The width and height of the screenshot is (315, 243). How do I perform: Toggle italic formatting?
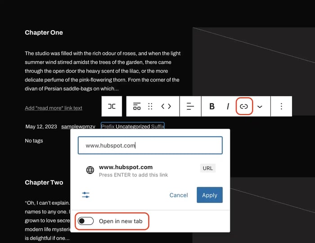(228, 106)
